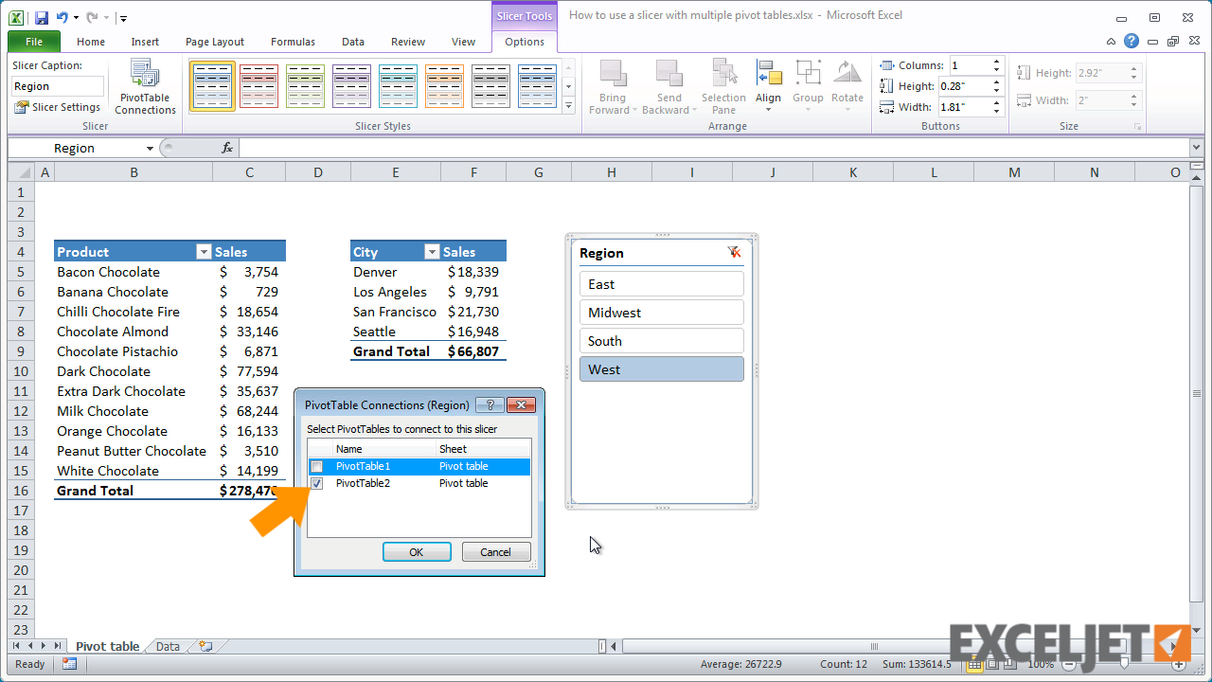This screenshot has width=1212, height=682.
Task: Select the Data sheet tab
Action: tap(167, 646)
